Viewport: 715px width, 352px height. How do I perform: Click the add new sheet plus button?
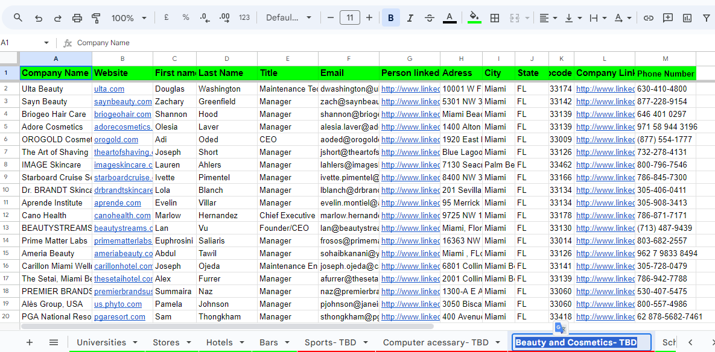click(x=30, y=342)
